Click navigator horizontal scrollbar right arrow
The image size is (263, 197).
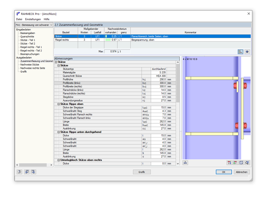click(51, 165)
